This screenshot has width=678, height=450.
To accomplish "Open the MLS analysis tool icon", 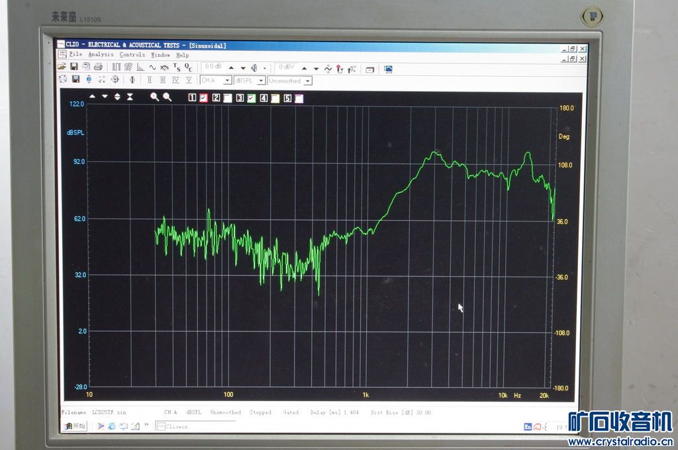I will (117, 67).
